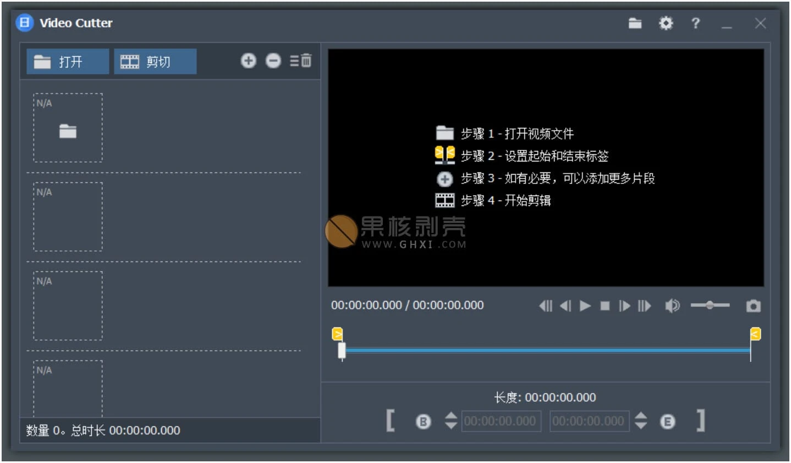
Task: Click the left bracket start-cut toggle
Action: pos(391,421)
